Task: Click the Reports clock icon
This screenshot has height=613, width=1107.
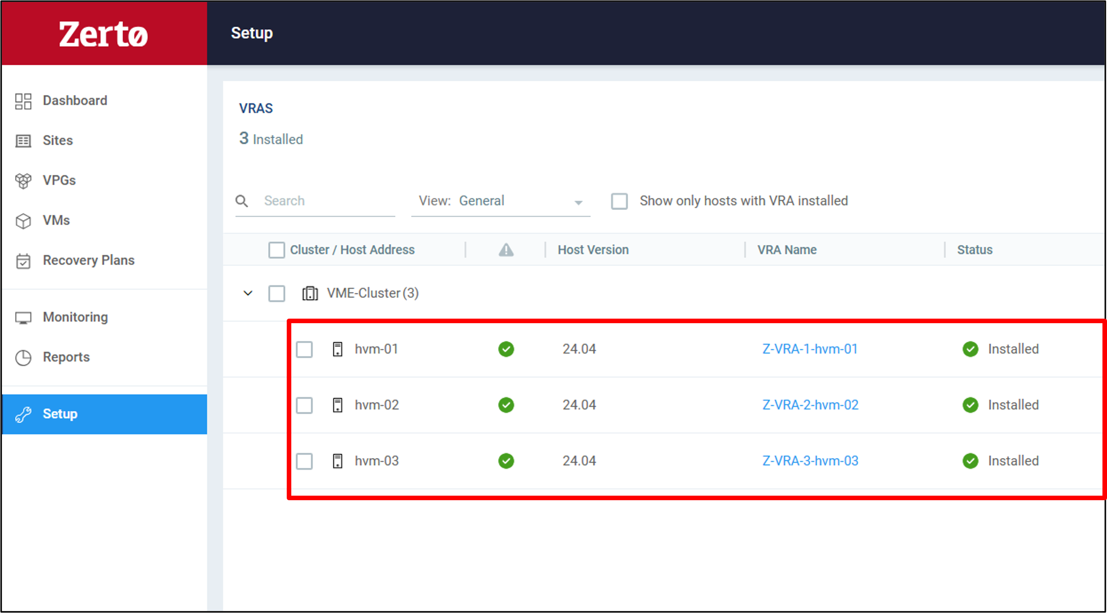Action: tap(23, 358)
